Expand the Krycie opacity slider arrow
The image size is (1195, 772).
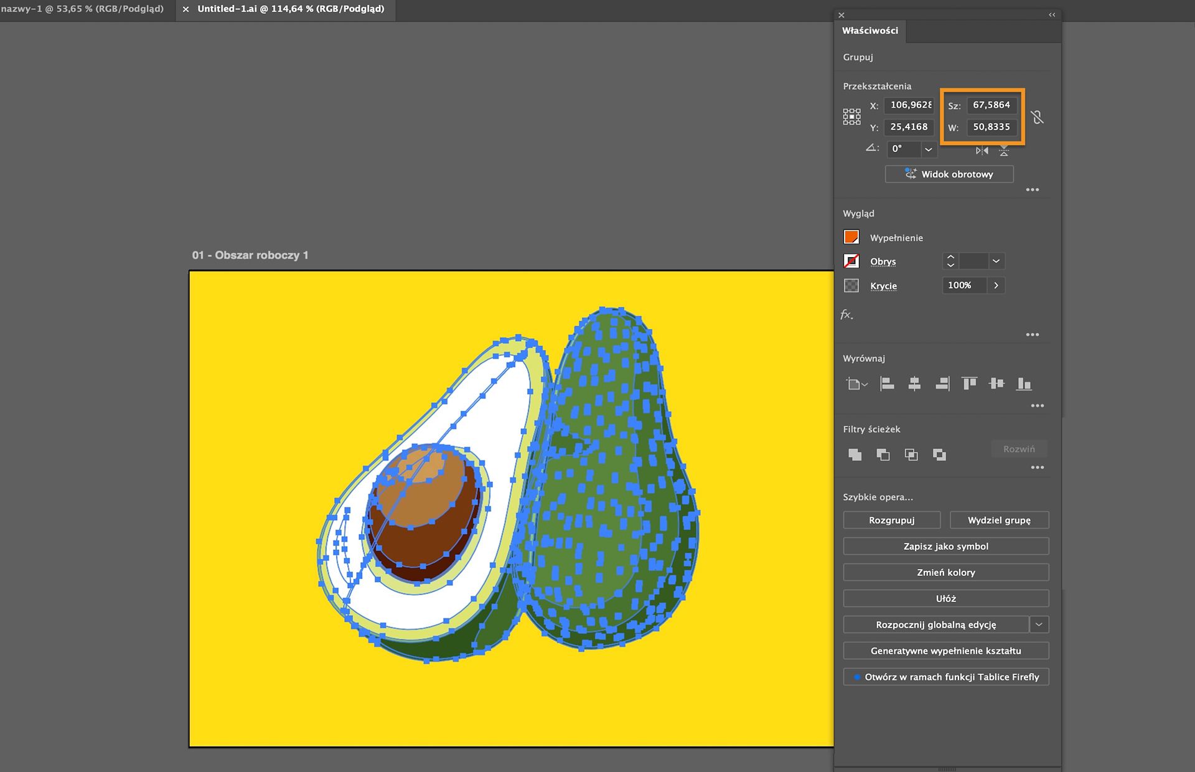pos(996,285)
